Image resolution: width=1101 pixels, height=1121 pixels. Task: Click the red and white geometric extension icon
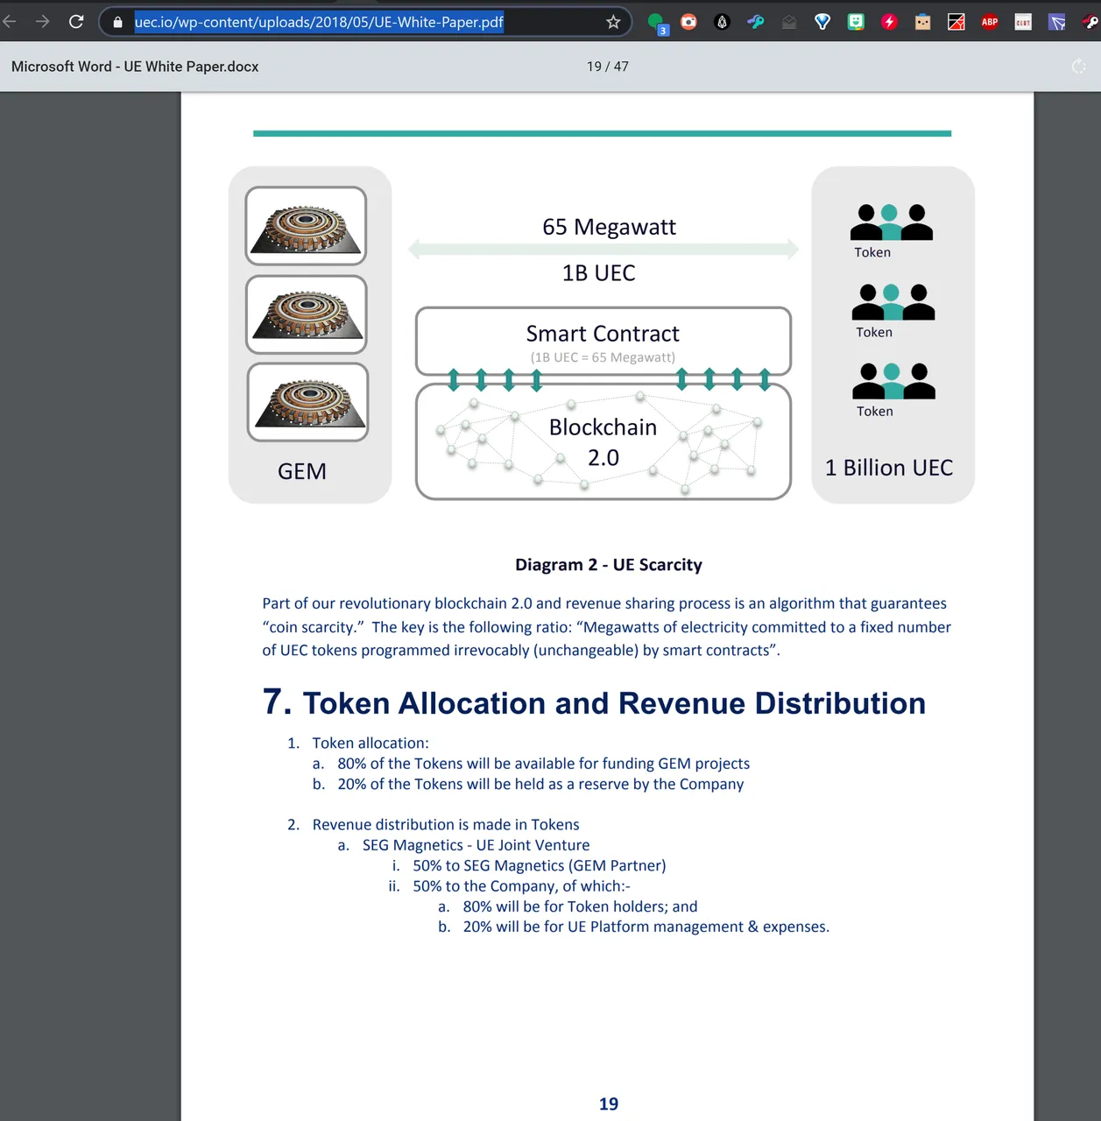pyautogui.click(x=956, y=22)
